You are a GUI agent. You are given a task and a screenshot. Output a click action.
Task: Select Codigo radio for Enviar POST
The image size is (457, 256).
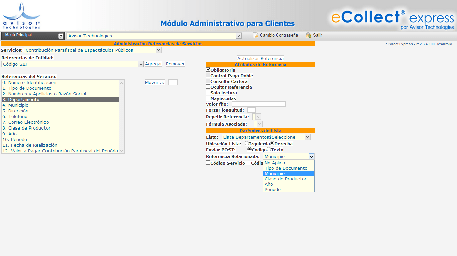pos(249,149)
